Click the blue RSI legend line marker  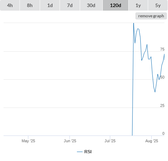[80, 152]
